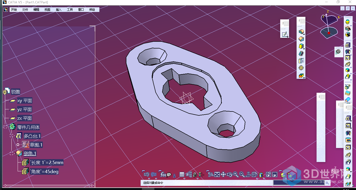Image resolution: width=356 pixels, height=190 pixels.
Task: Select the 锁盖 root node
Action: point(15,92)
